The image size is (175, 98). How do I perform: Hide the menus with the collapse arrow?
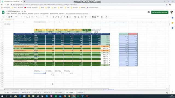point(168,17)
